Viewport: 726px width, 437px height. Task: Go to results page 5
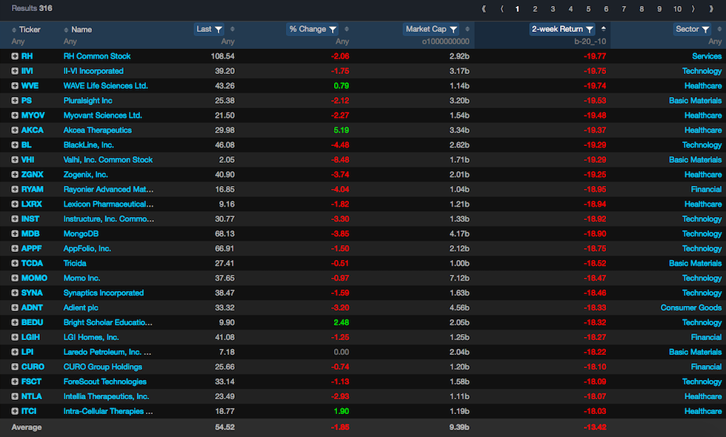(x=588, y=9)
